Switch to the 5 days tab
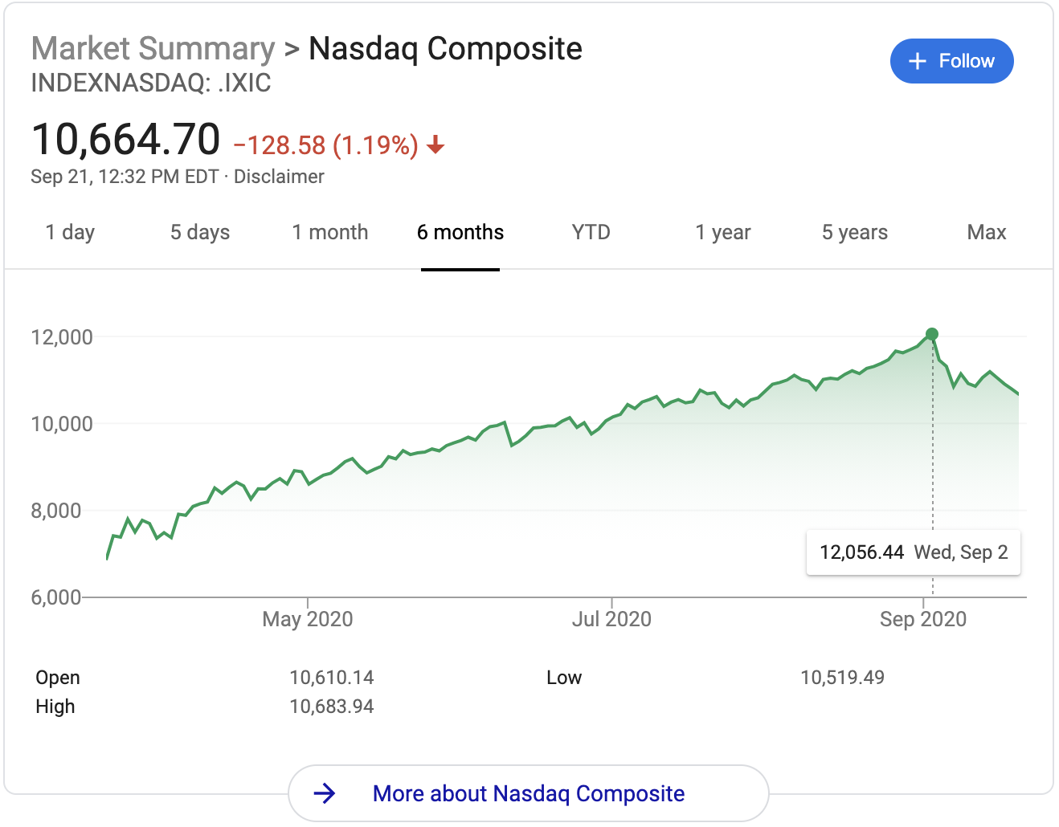 click(200, 233)
